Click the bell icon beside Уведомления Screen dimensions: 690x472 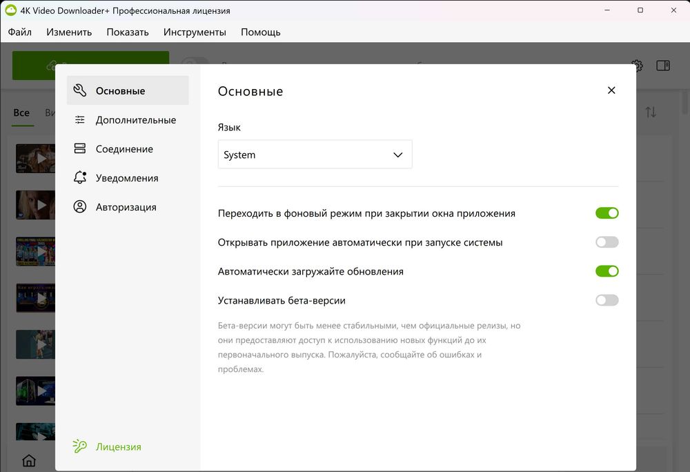(79, 177)
